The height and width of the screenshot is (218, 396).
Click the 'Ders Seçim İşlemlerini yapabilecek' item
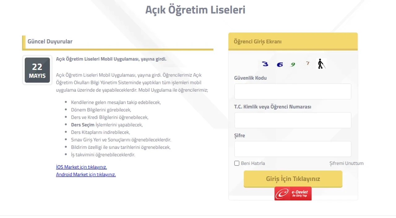tap(107, 125)
